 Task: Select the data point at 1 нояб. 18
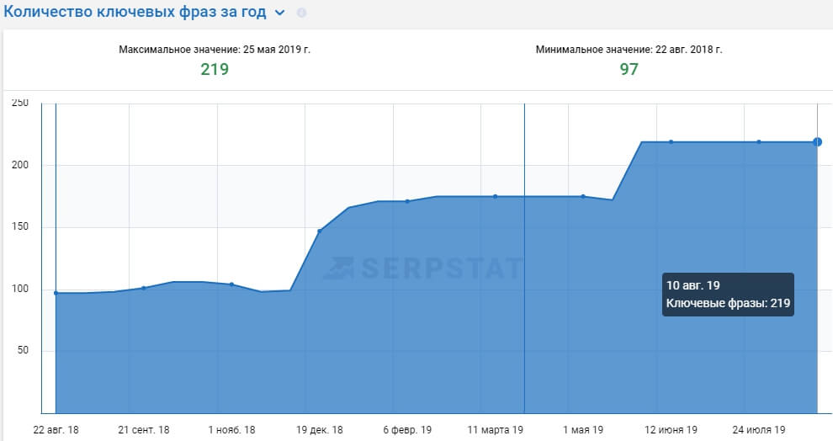tap(231, 284)
